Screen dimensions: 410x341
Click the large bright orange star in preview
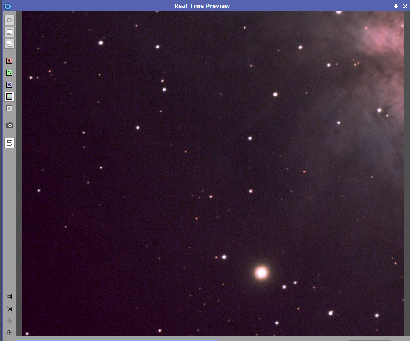(261, 273)
